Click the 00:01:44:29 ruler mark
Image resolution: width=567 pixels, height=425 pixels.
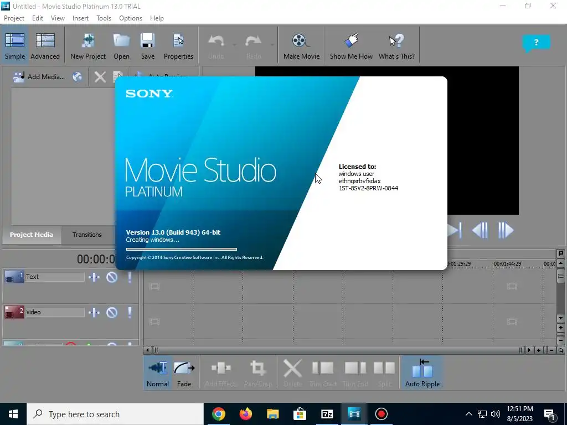[x=507, y=263]
